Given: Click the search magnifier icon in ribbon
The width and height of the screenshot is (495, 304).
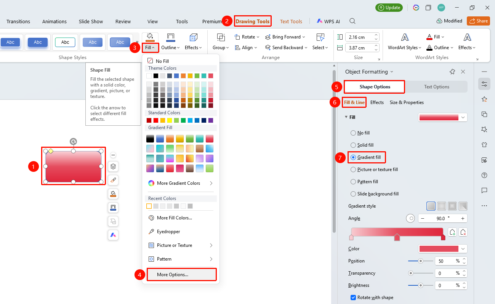Looking at the screenshot, I should (353, 21).
